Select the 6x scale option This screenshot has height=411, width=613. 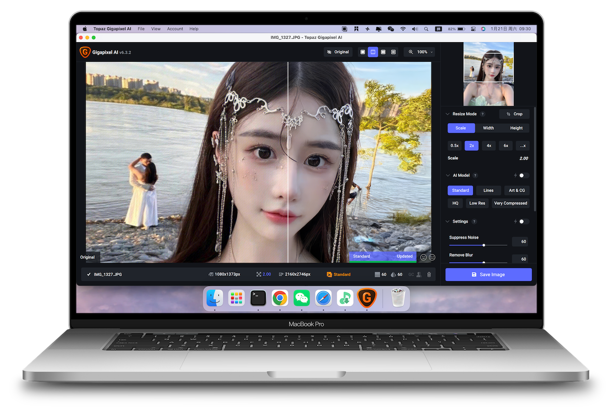click(x=506, y=145)
